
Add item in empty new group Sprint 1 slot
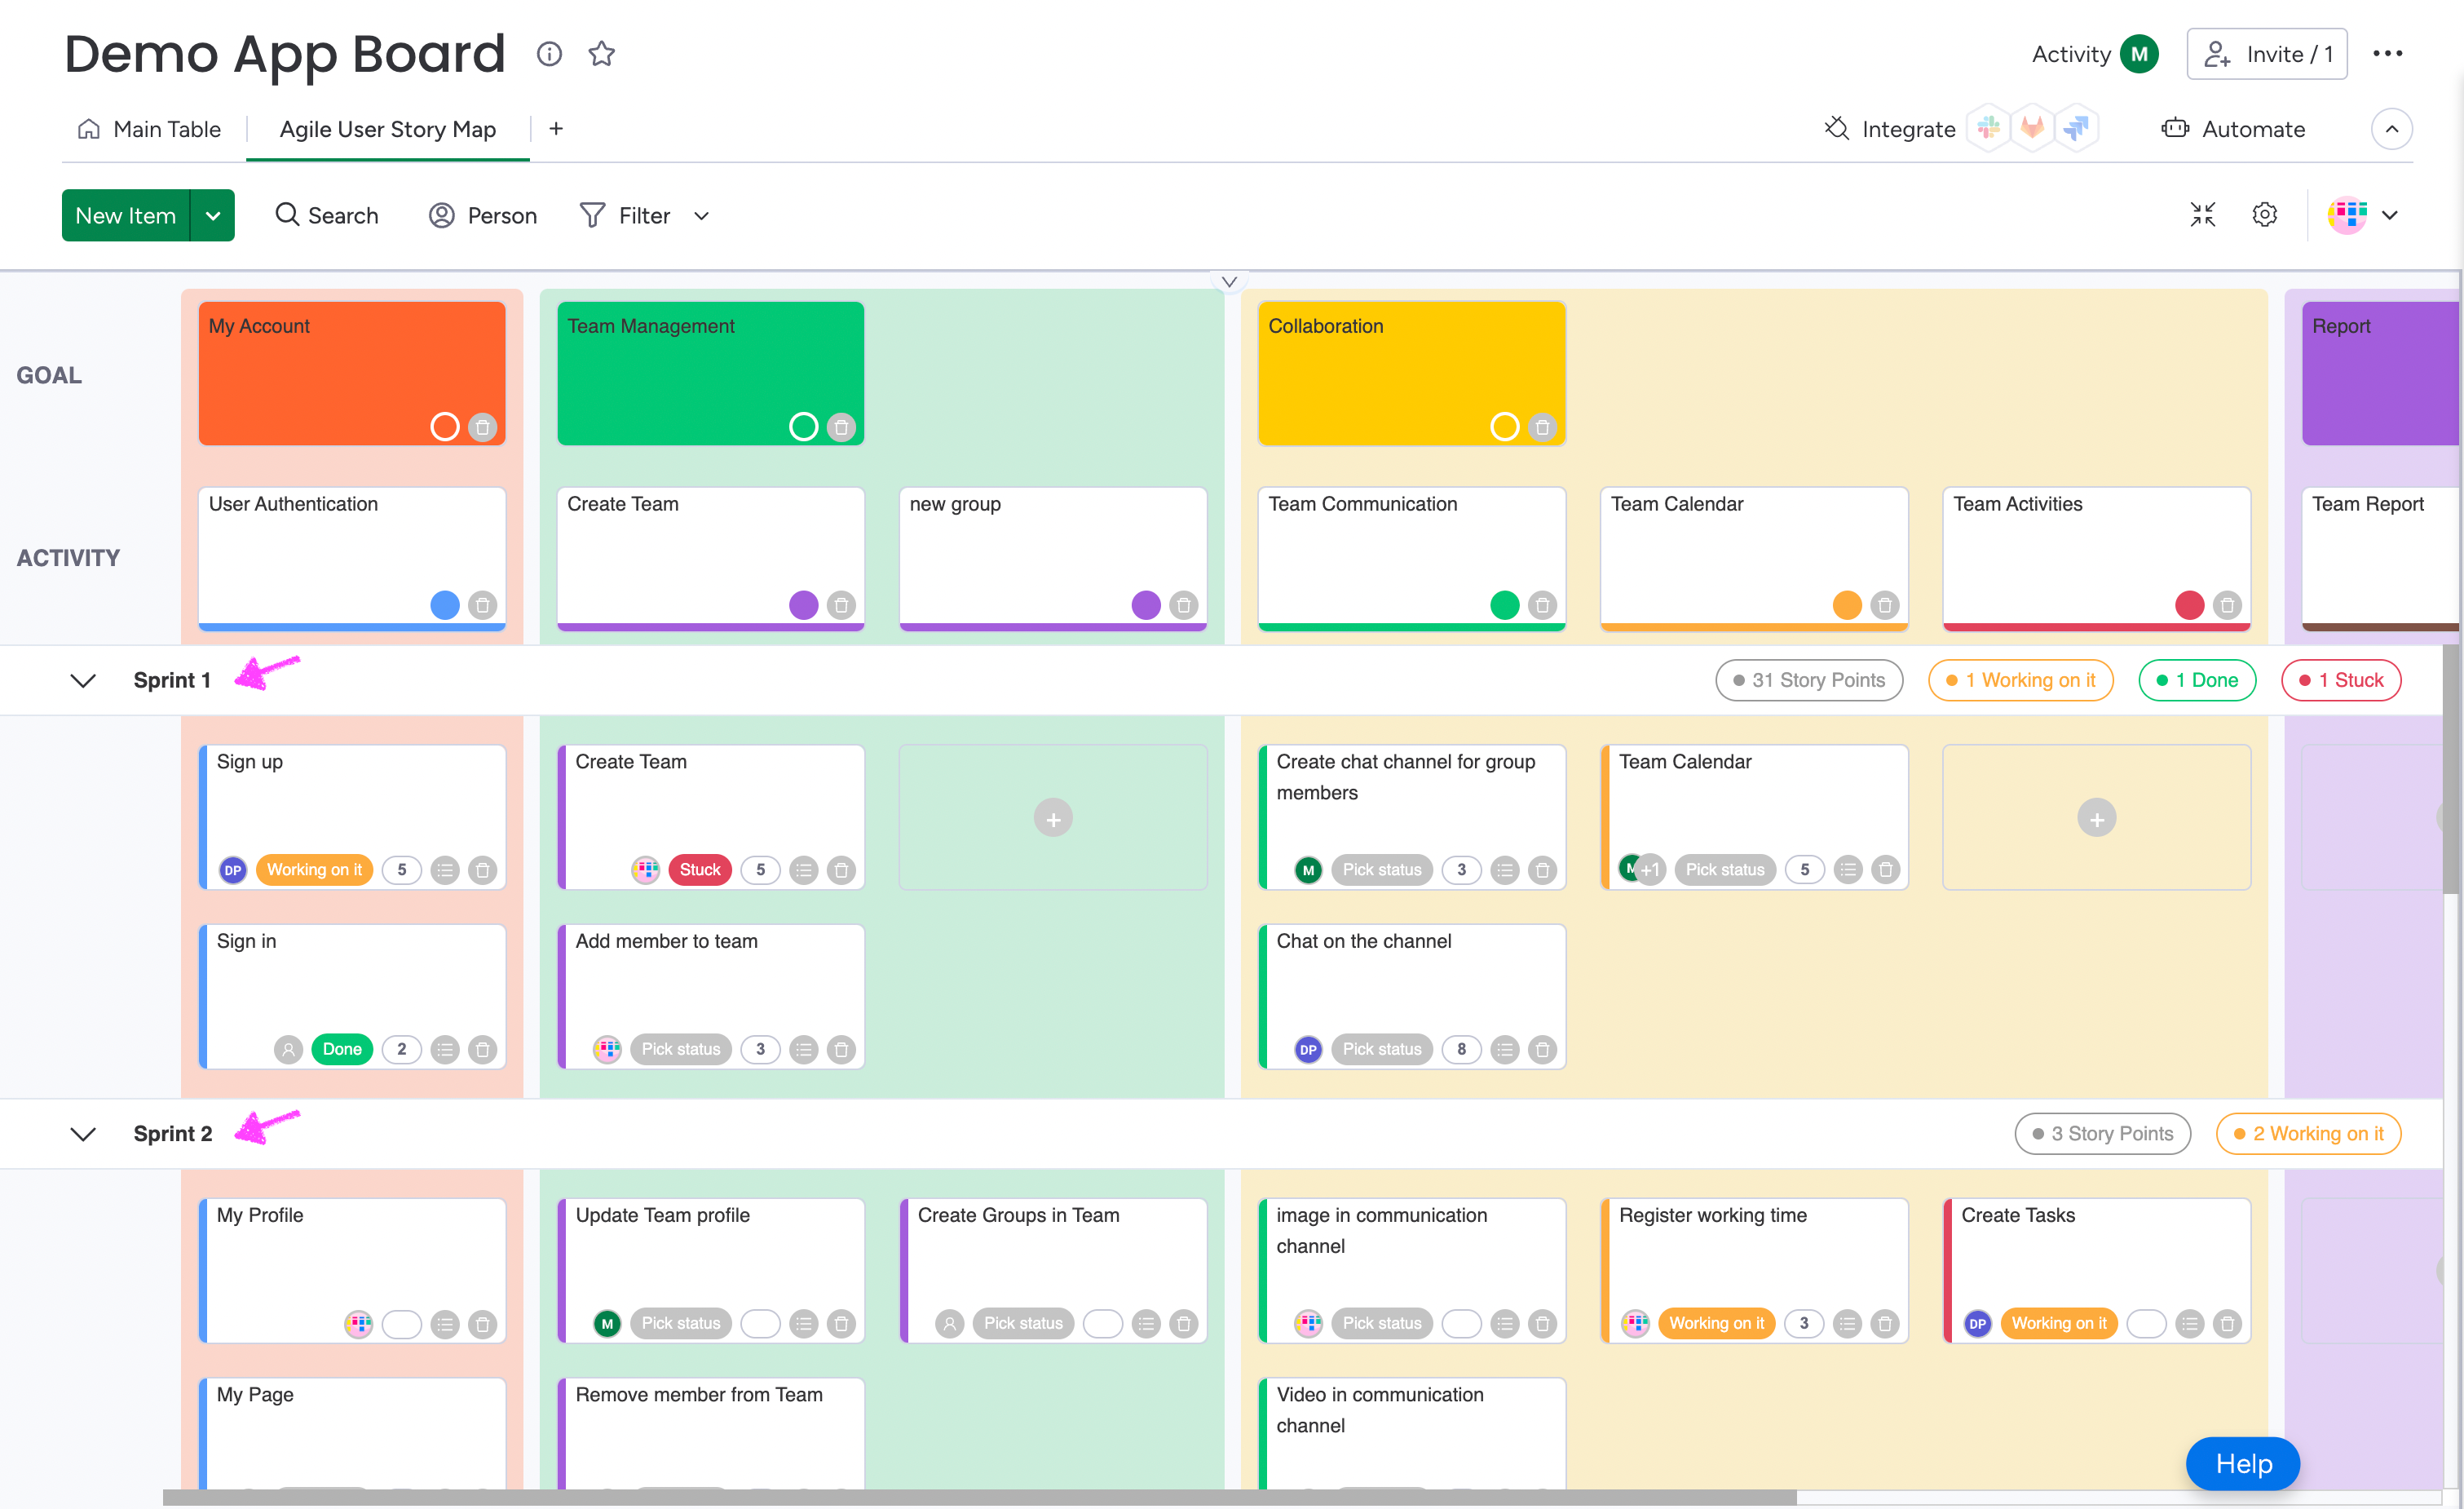point(1053,819)
